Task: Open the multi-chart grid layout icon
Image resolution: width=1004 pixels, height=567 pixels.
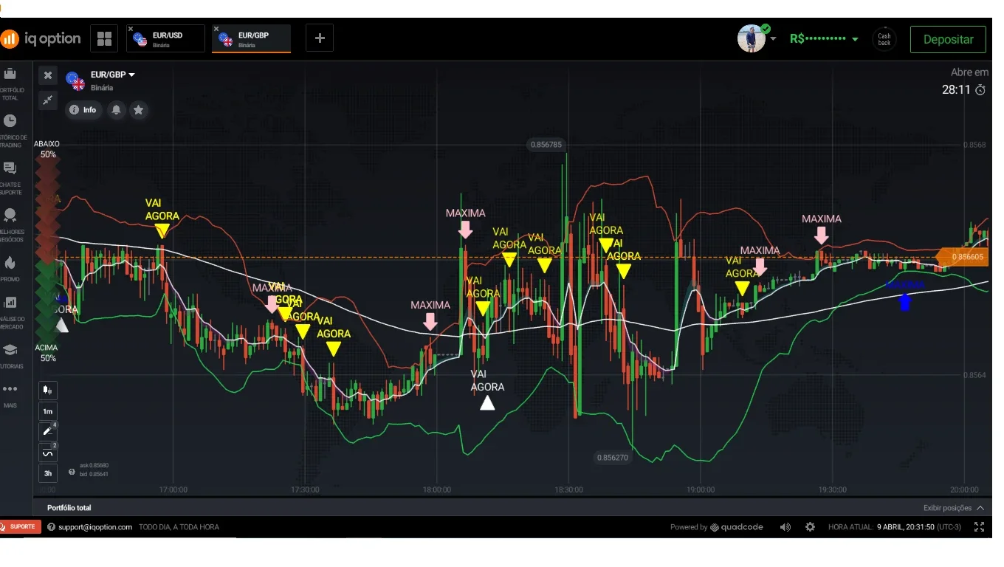Action: 104,38
